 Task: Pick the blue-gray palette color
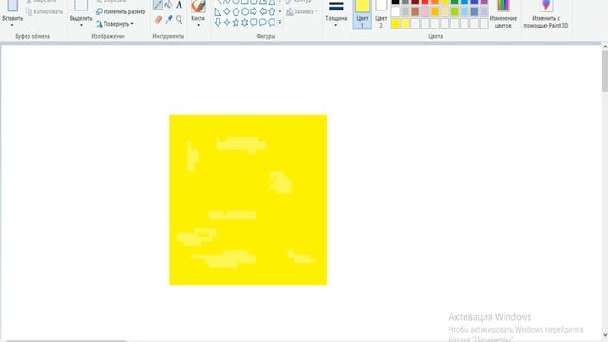point(474,12)
